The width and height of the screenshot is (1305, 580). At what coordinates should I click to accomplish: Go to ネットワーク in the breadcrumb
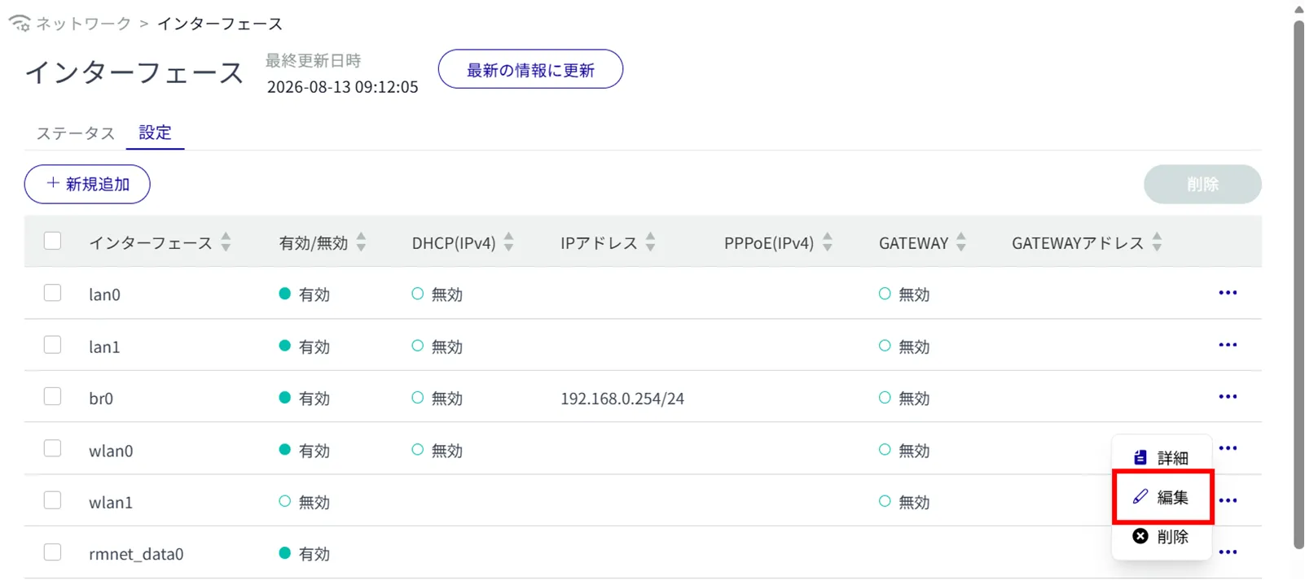(x=83, y=24)
